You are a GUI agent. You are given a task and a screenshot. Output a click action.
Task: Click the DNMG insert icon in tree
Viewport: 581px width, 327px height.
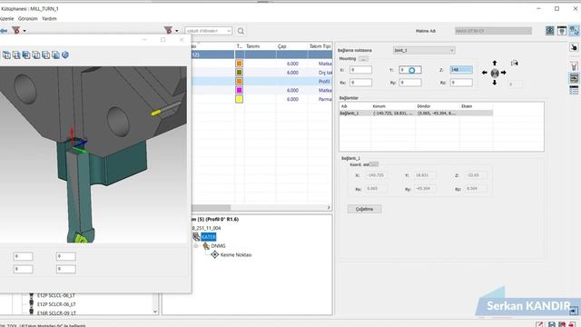[x=206, y=246]
